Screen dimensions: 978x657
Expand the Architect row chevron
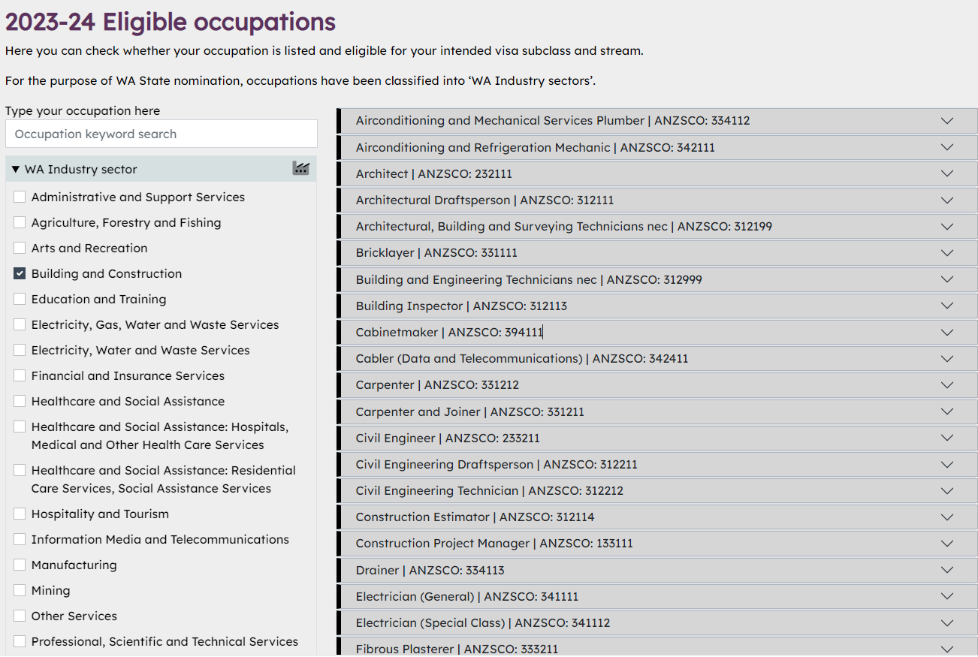coord(946,173)
